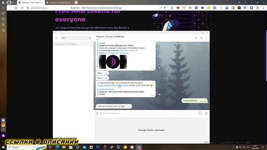267x150 pixels.
Task: Switch to Swaprum browser tab
Action: [x=31, y=2]
